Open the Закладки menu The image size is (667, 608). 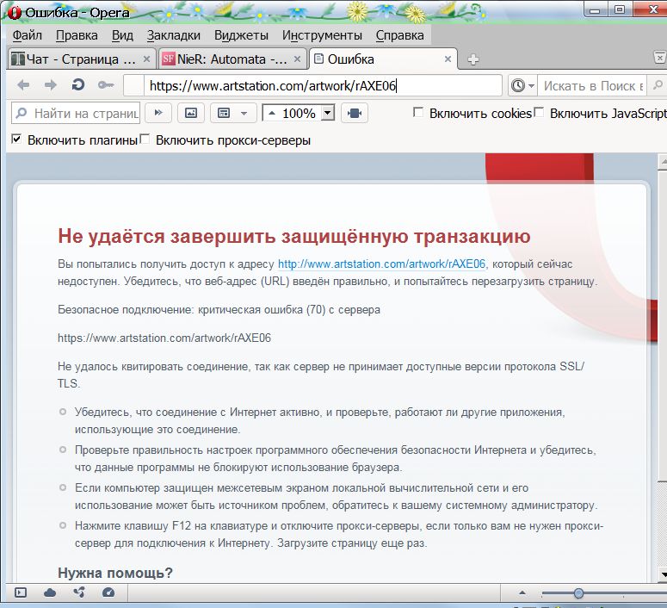pyautogui.click(x=174, y=35)
